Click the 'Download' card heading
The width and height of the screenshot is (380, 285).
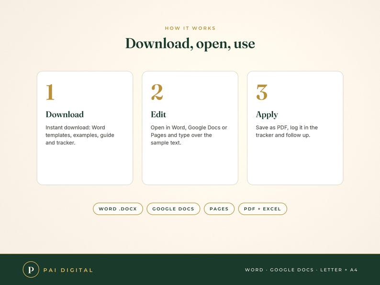coord(65,114)
